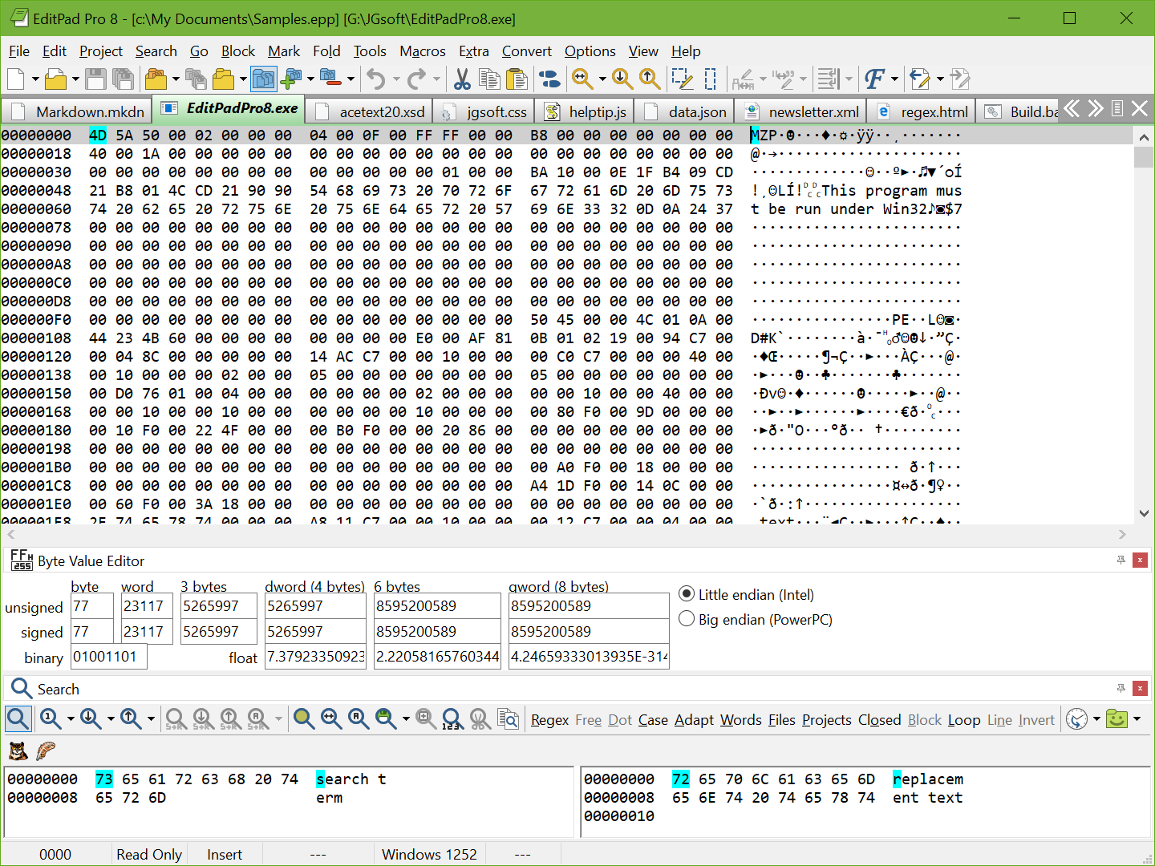Viewport: 1155px width, 866px height.
Task: Click the vertical scrollbar down arrow
Action: click(x=1145, y=513)
